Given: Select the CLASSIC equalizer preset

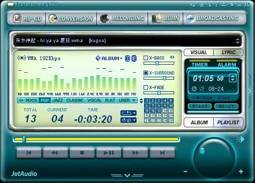Looking at the screenshot, I should (x=75, y=100).
